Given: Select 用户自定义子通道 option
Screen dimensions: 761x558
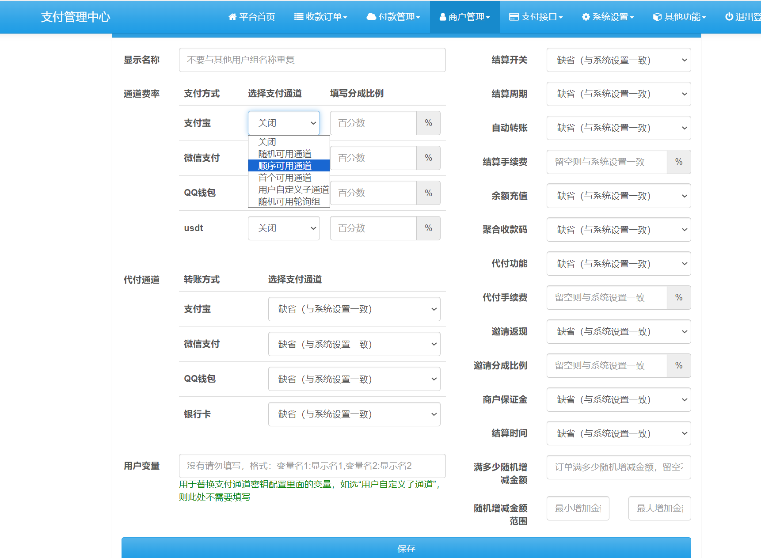Looking at the screenshot, I should point(293,189).
